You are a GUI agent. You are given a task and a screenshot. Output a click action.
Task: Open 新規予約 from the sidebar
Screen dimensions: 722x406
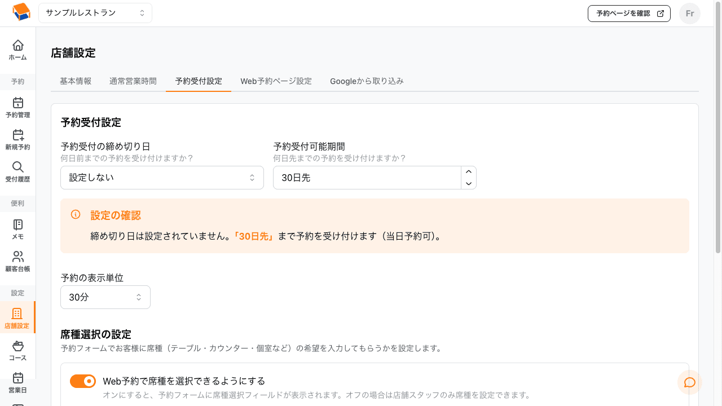tap(17, 139)
